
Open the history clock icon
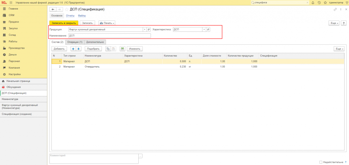[319, 2]
